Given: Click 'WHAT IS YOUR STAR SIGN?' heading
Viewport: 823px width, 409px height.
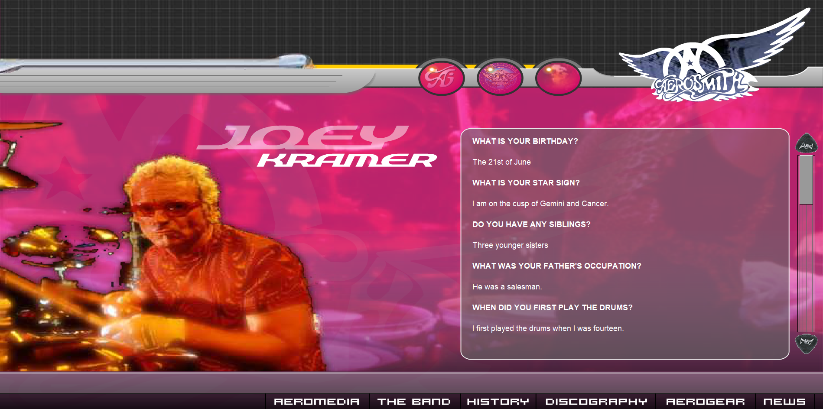Looking at the screenshot, I should tap(526, 183).
